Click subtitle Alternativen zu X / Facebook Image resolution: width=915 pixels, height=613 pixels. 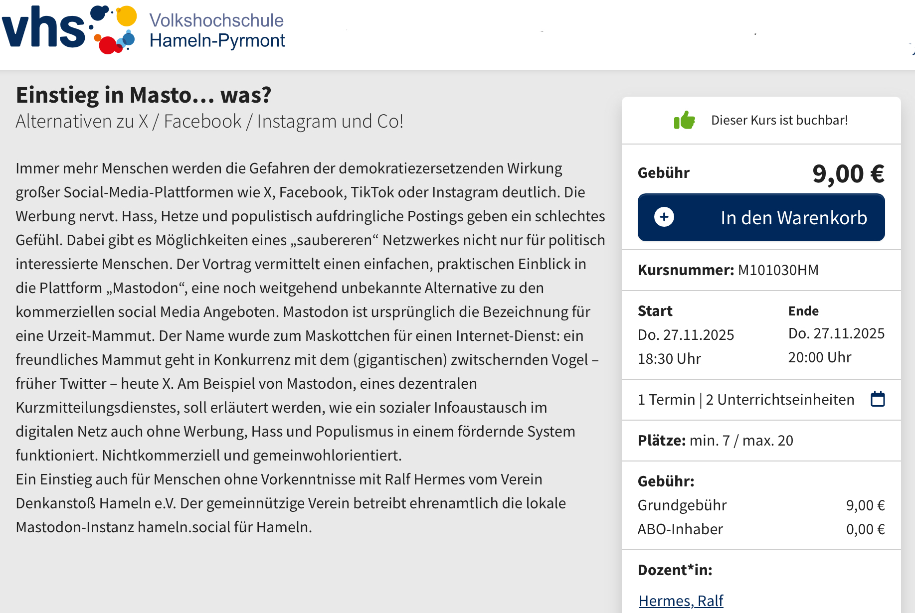[209, 121]
